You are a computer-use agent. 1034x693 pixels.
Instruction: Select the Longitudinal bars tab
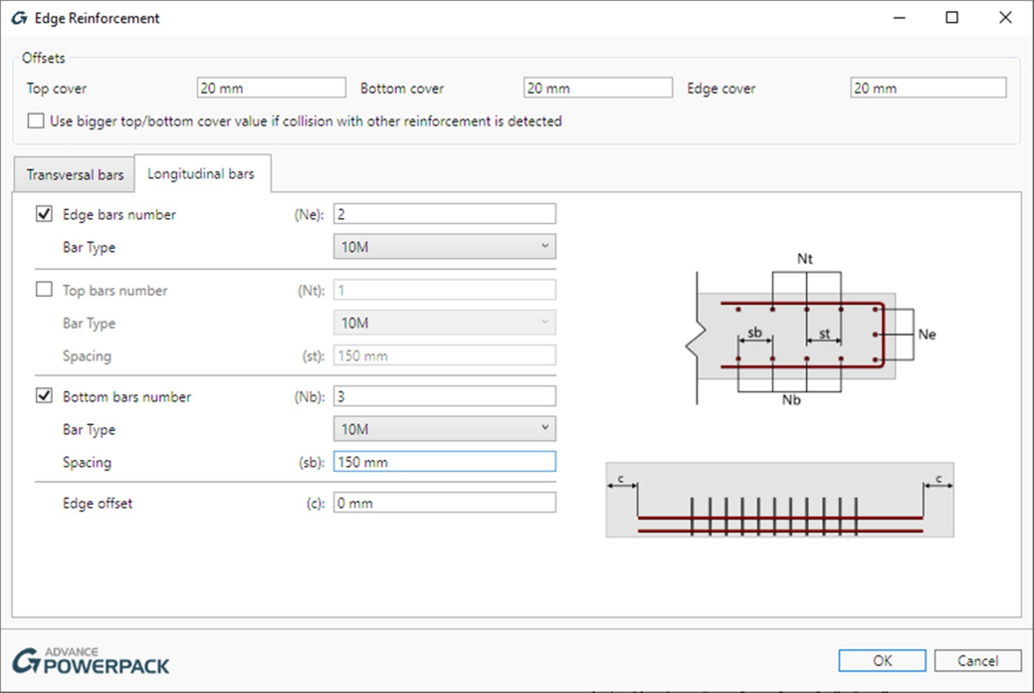(201, 174)
